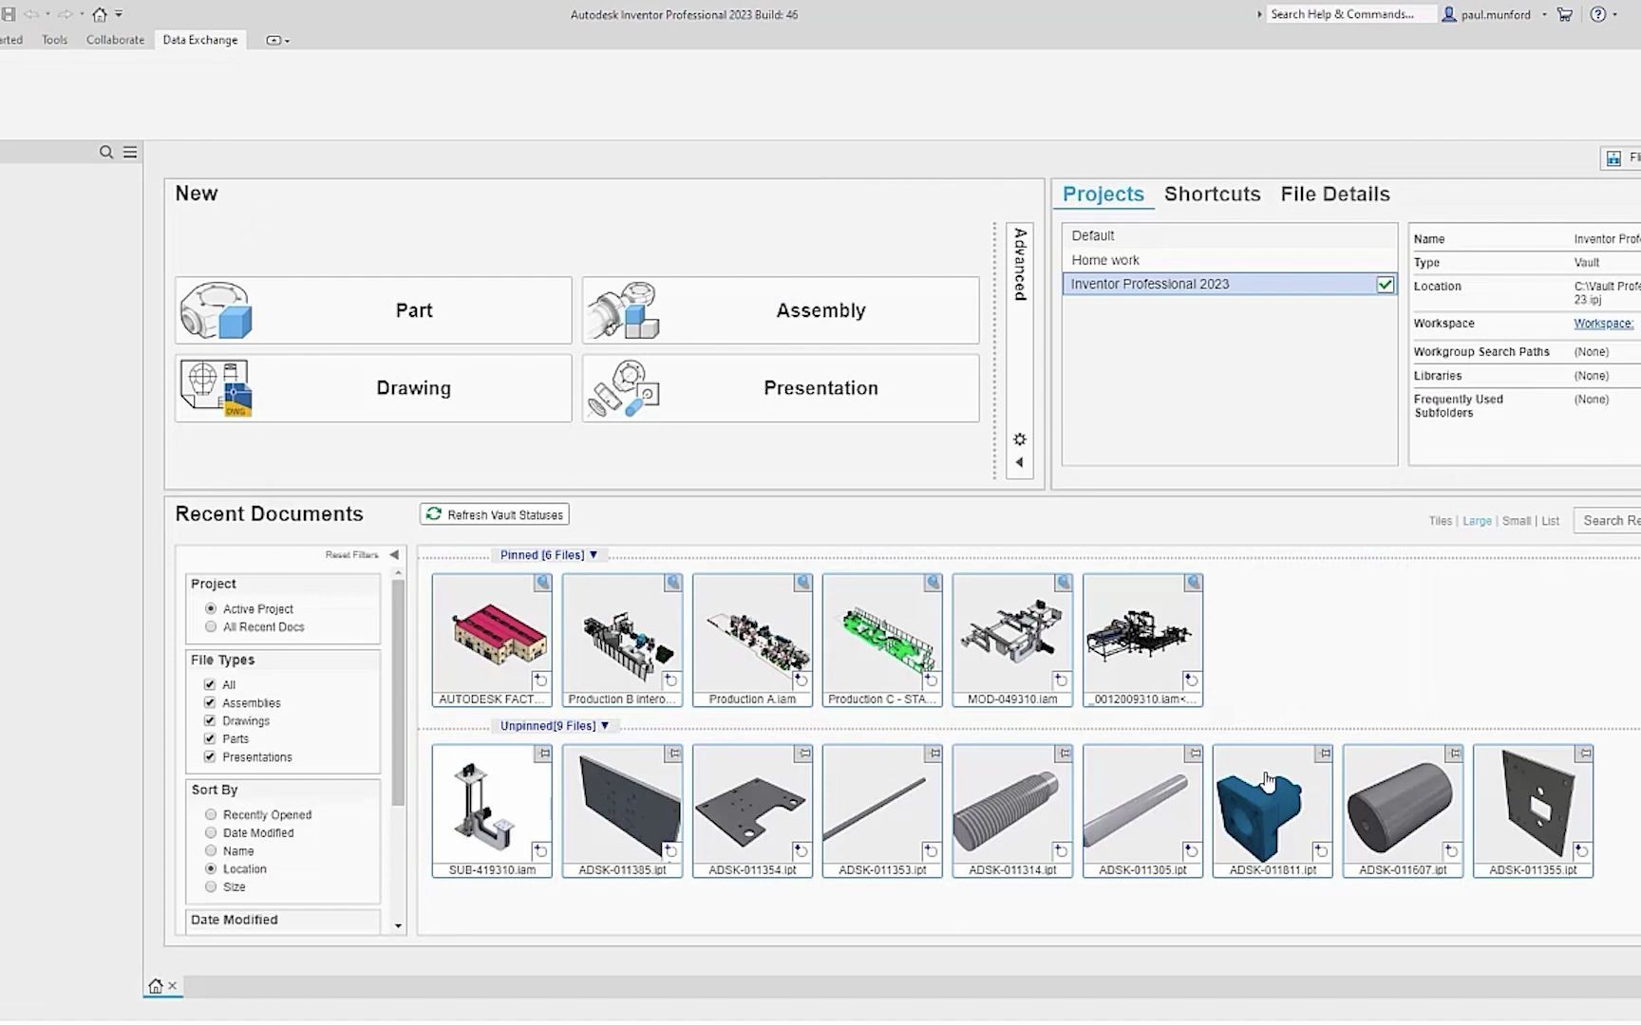This screenshot has height=1025, width=1641.
Task: Open the quick access toolbar customize dropdown
Action: [x=119, y=14]
